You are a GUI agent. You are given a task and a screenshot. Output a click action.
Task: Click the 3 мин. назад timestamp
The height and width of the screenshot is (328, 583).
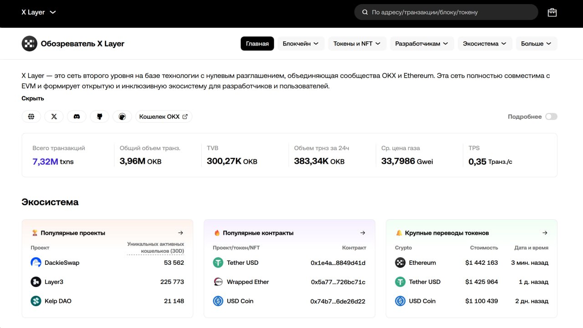coord(530,262)
